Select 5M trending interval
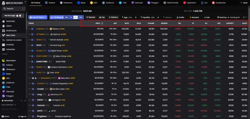Image resolution: width=250 pixels, height=119 pixels. [x=66, y=17]
